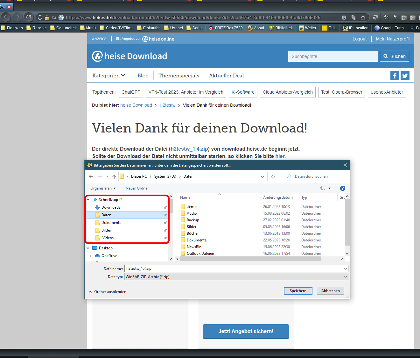Click the Daten durchsuchen search box

[x=314, y=176]
